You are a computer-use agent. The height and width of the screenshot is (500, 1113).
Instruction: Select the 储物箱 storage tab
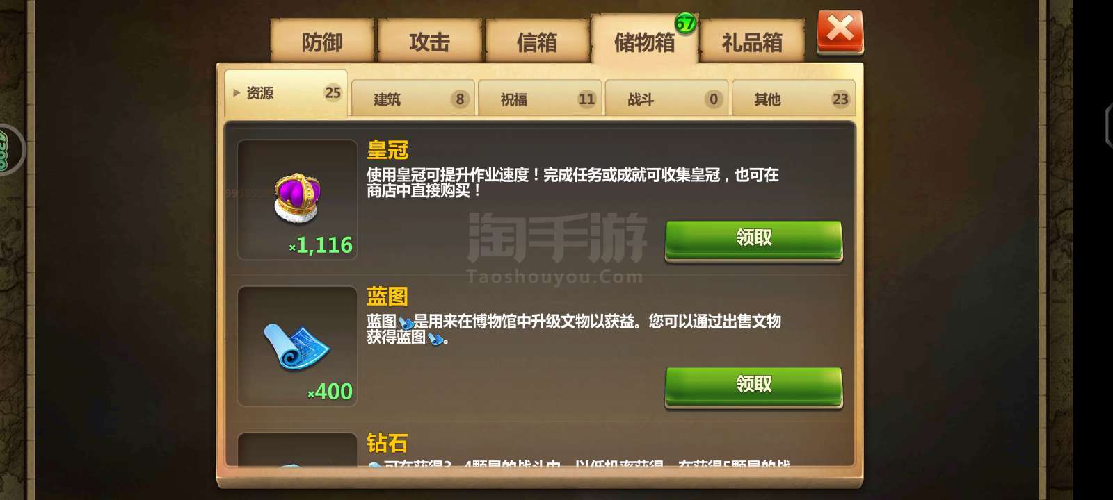coord(645,42)
